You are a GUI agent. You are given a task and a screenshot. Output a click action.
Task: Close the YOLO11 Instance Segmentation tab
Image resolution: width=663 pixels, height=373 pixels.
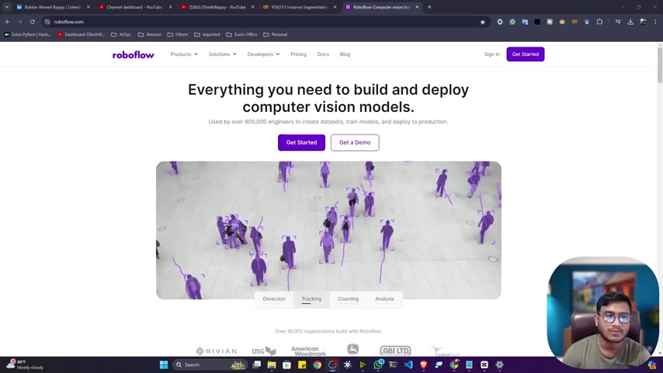(335, 7)
